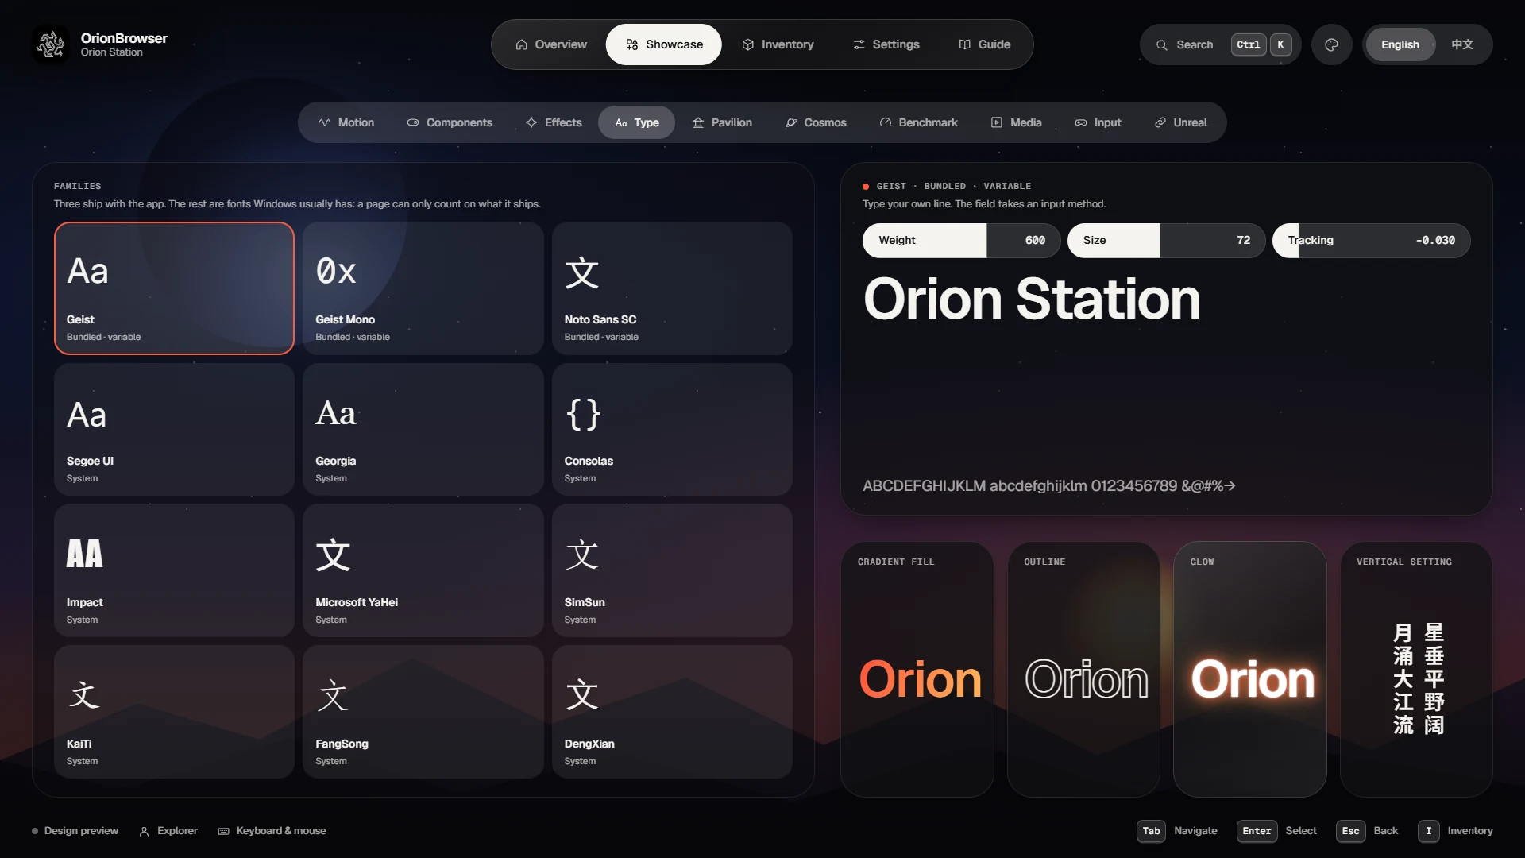
Task: Open the Vertical Setting sample card
Action: pyautogui.click(x=1416, y=670)
